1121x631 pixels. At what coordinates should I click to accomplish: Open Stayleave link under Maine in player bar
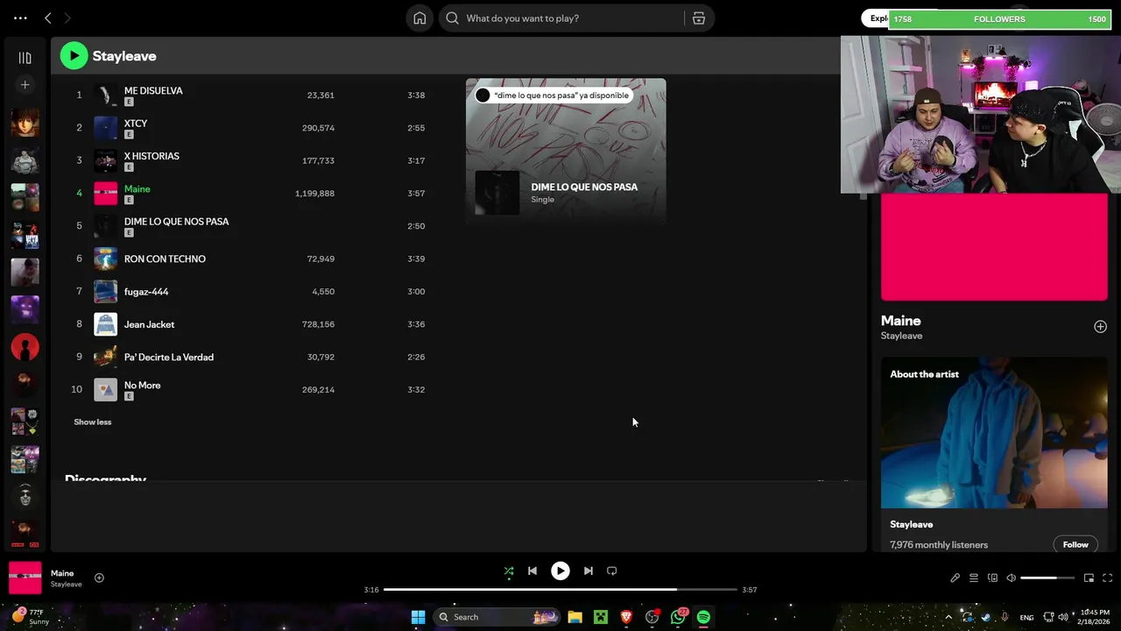pos(66,585)
